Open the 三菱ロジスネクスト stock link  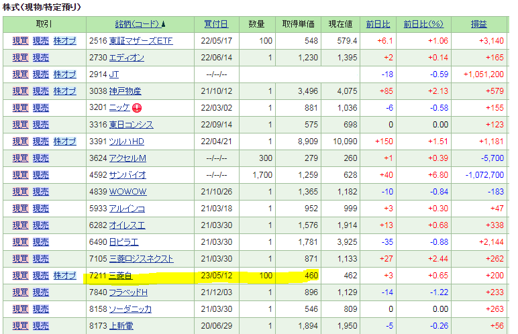(x=141, y=259)
